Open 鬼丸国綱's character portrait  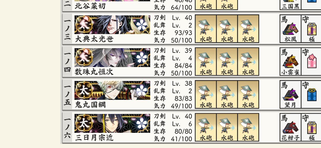coord(112,91)
